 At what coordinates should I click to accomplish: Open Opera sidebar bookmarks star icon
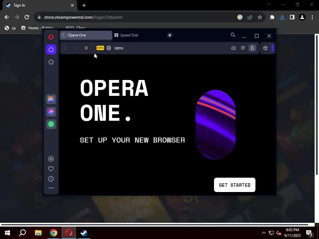click(x=51, y=62)
